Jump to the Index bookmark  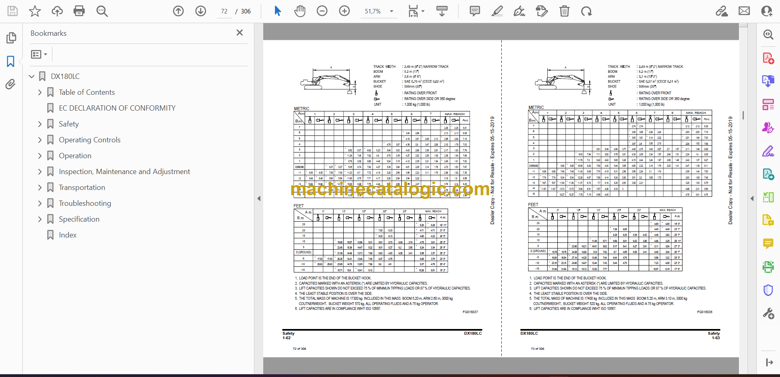pyautogui.click(x=67, y=235)
